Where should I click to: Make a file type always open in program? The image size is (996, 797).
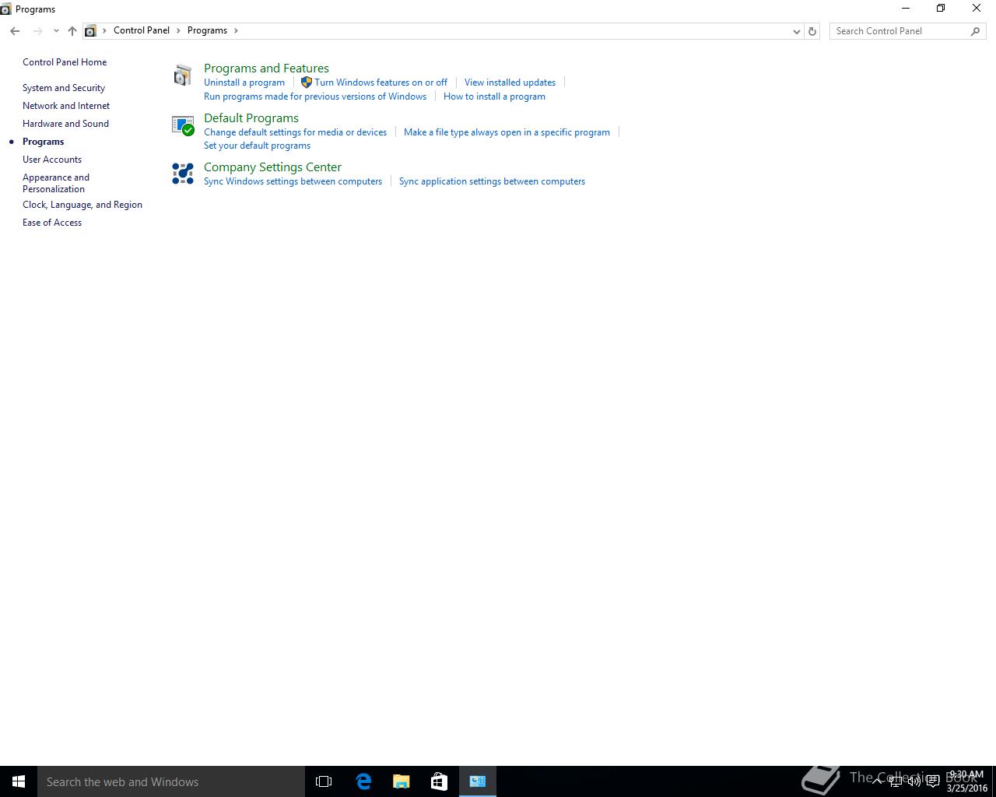[507, 132]
